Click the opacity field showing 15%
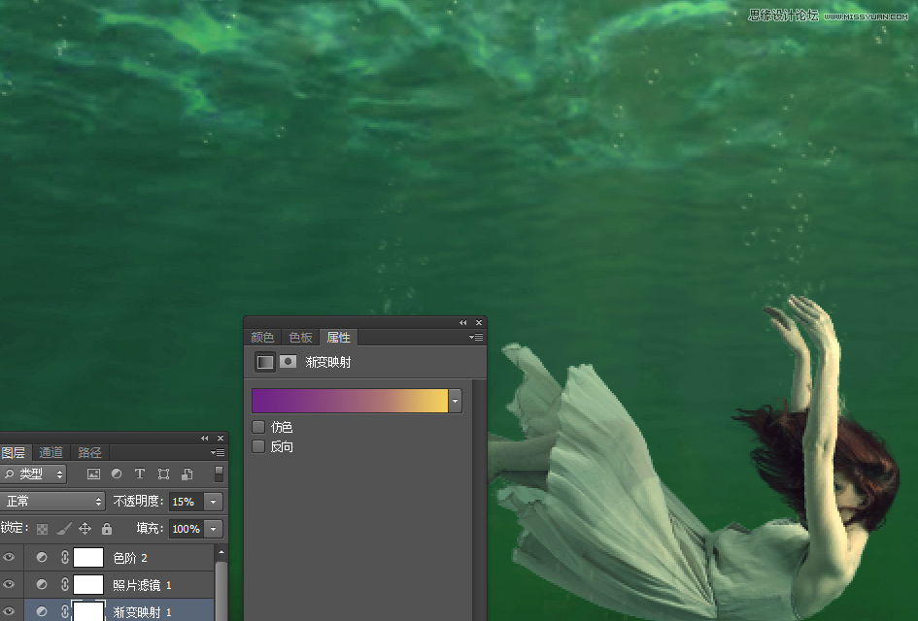The width and height of the screenshot is (918, 621). [x=187, y=502]
